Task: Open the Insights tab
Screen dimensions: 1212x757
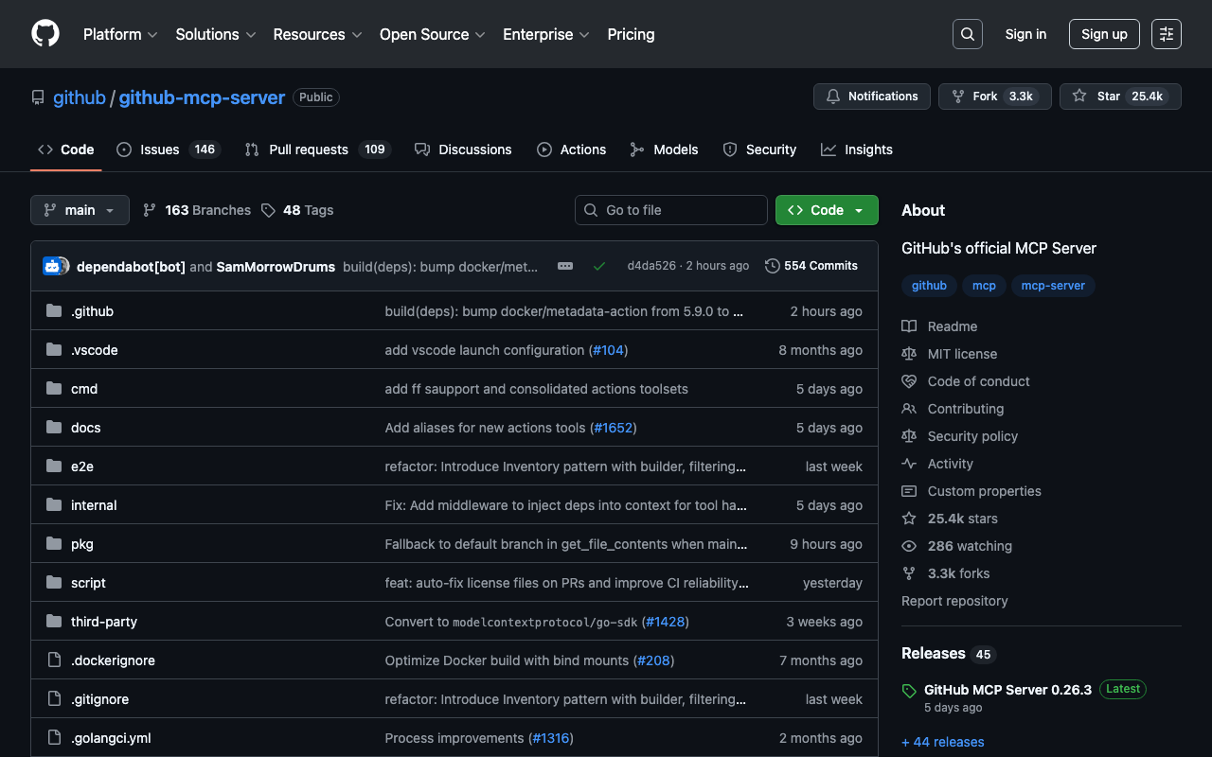Action: [x=857, y=150]
